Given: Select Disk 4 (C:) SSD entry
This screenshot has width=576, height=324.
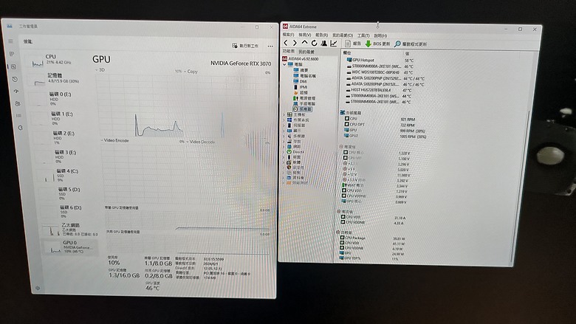Looking at the screenshot, I should (68, 175).
